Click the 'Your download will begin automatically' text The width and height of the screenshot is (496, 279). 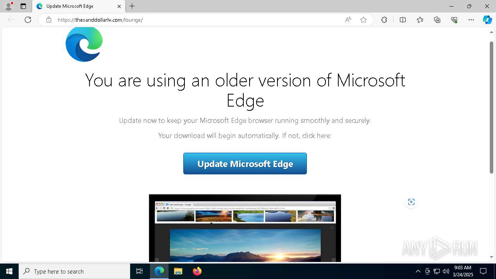tap(245, 136)
